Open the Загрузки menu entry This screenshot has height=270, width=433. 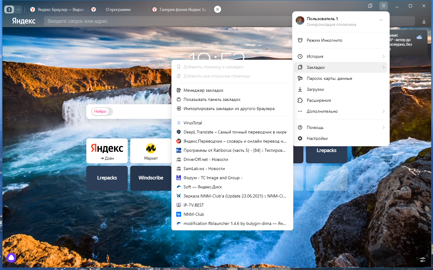pyautogui.click(x=341, y=89)
